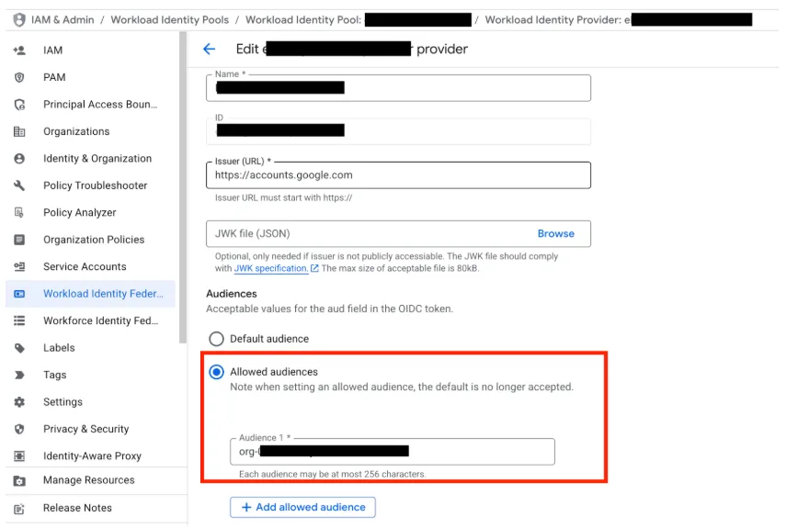
Task: Click the Release Notes document icon
Action: coord(19,509)
